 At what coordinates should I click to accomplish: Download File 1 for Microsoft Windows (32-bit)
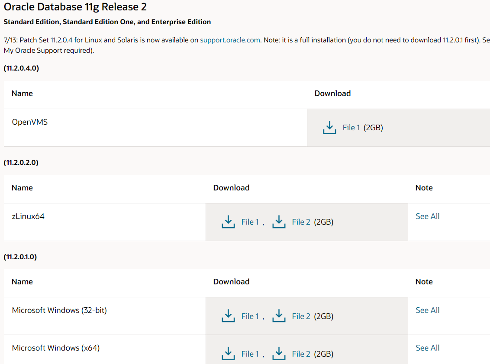[250, 316]
